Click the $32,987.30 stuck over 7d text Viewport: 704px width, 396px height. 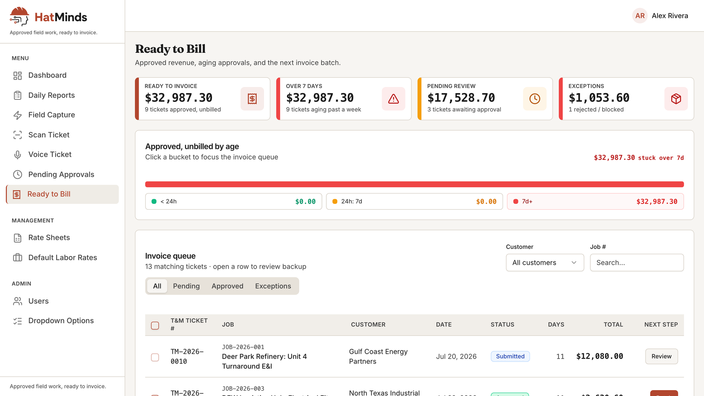click(639, 158)
